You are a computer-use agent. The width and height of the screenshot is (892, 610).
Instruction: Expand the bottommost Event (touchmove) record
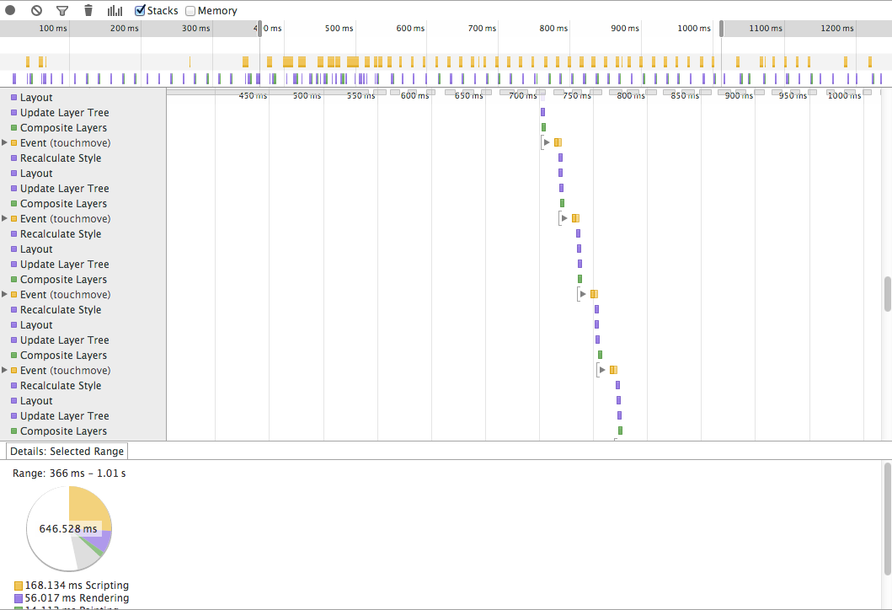pos(5,371)
